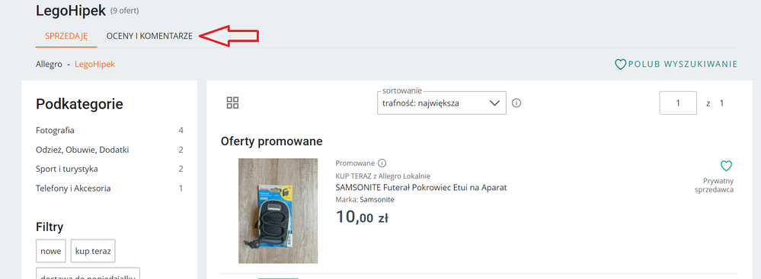The height and width of the screenshot is (279, 761).
Task: Click the page number input field
Action: [678, 103]
